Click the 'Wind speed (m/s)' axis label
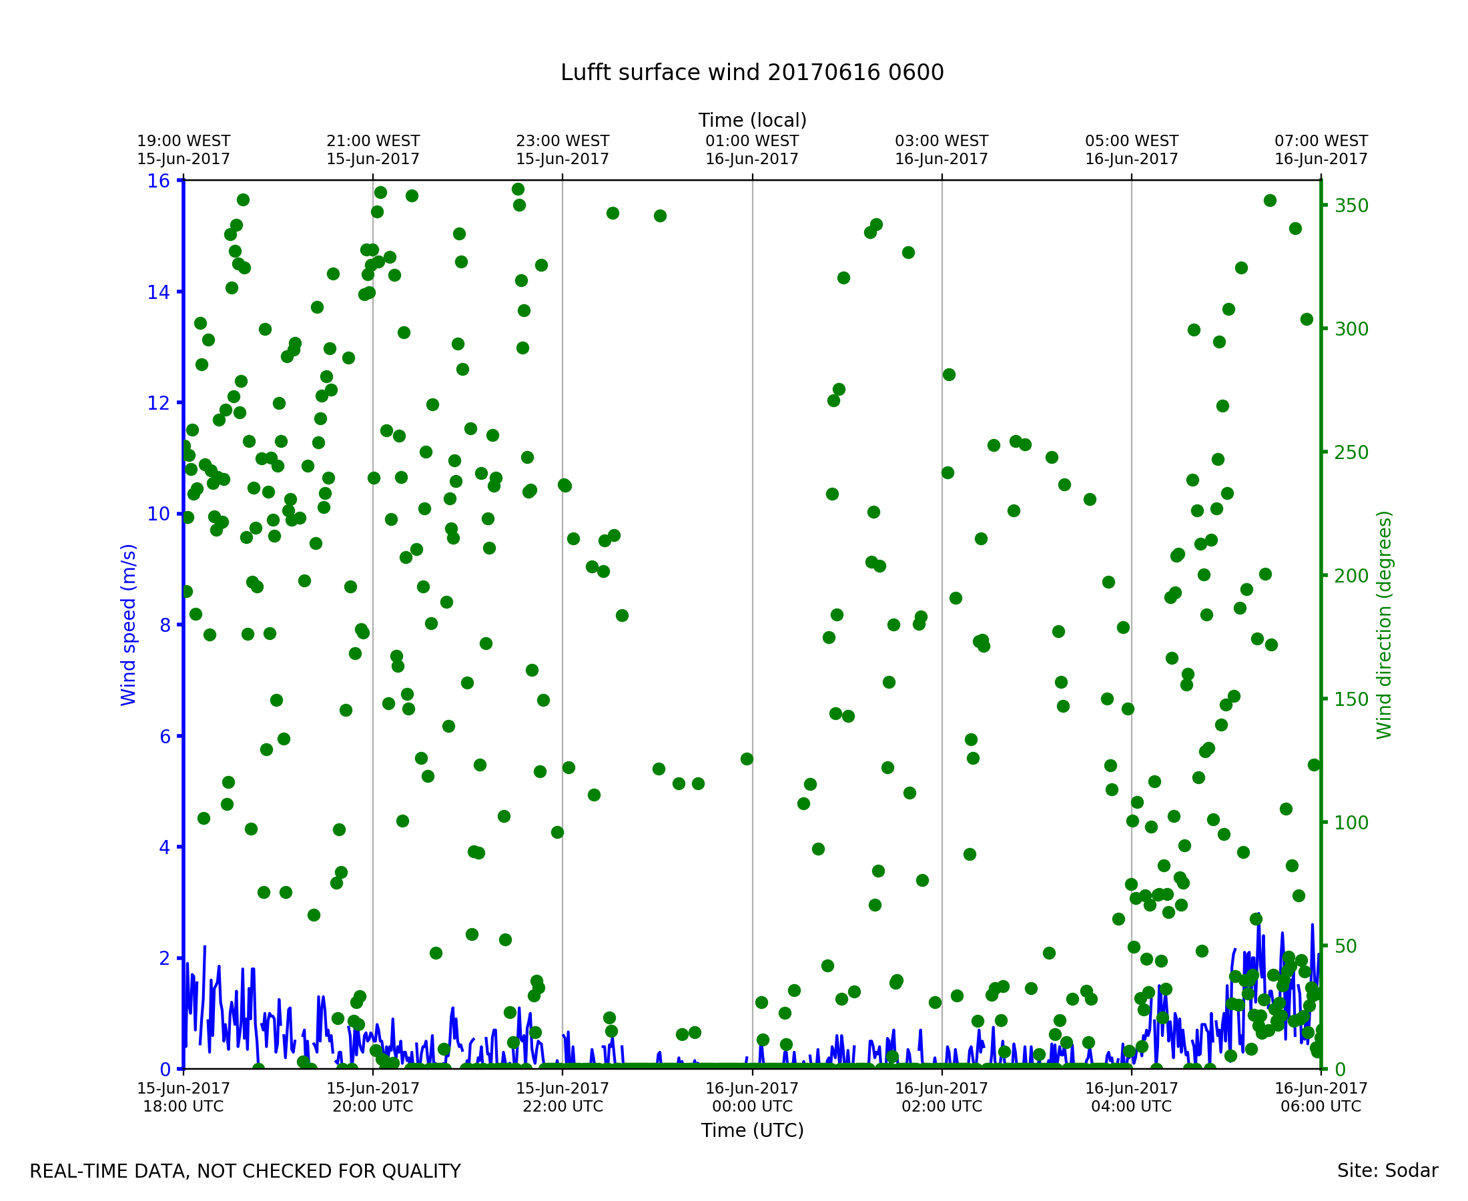This screenshot has width=1468, height=1201. (129, 625)
